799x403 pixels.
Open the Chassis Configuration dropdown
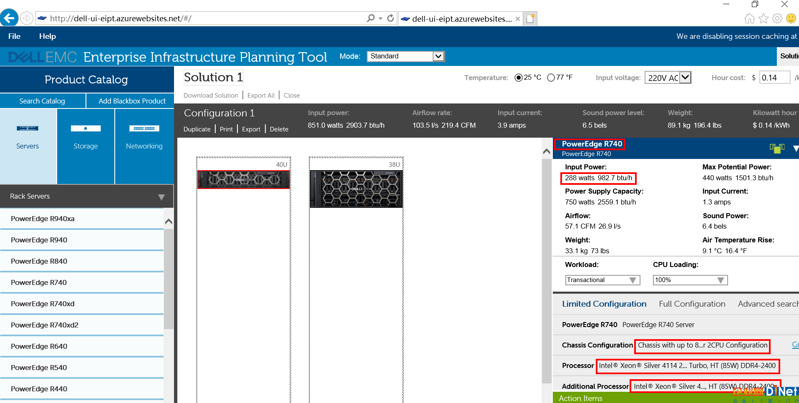tap(703, 345)
